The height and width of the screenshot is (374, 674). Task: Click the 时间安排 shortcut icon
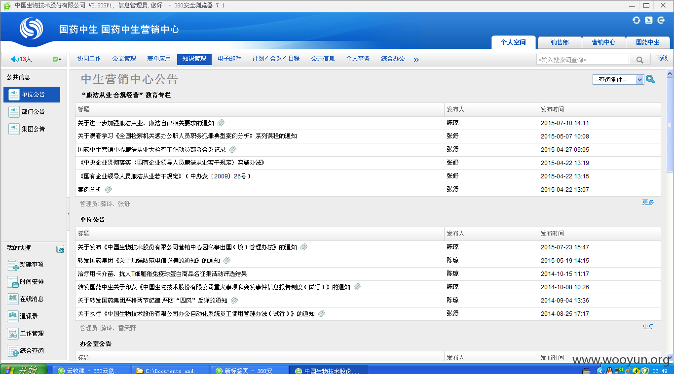(13, 282)
